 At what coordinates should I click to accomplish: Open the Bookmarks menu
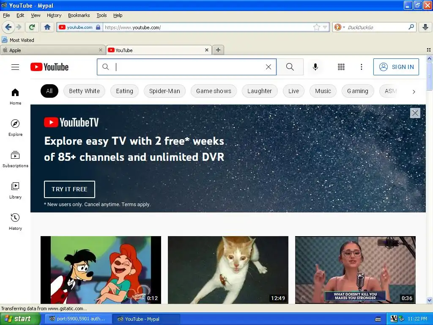tap(79, 15)
